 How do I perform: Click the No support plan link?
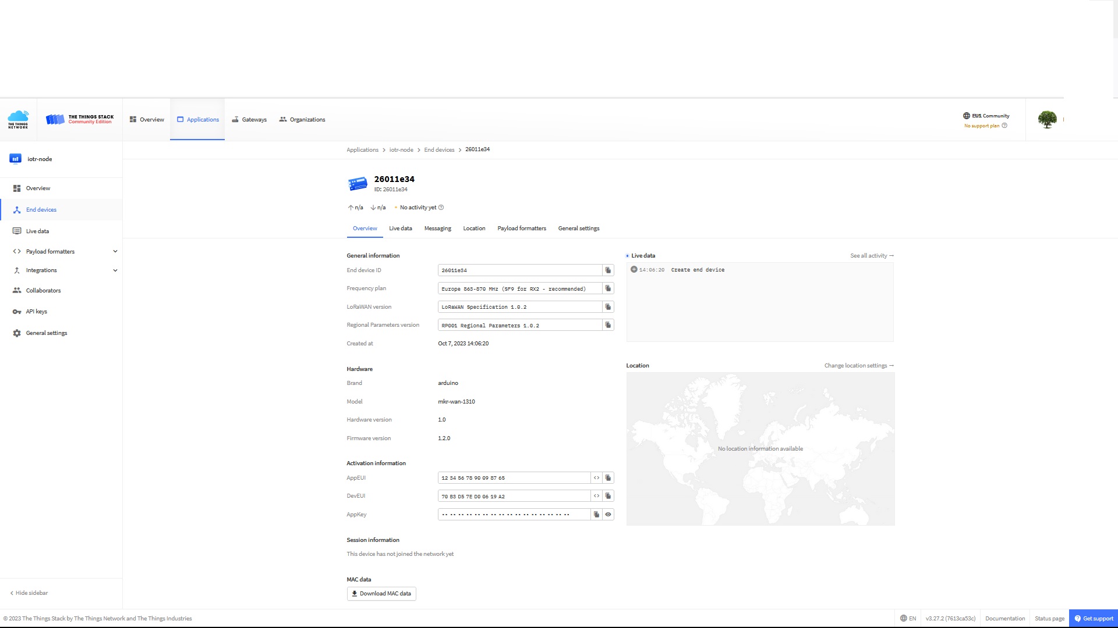tap(982, 126)
